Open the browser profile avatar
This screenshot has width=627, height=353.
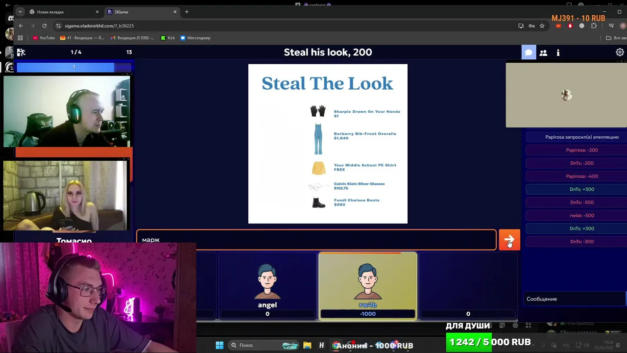point(623,25)
